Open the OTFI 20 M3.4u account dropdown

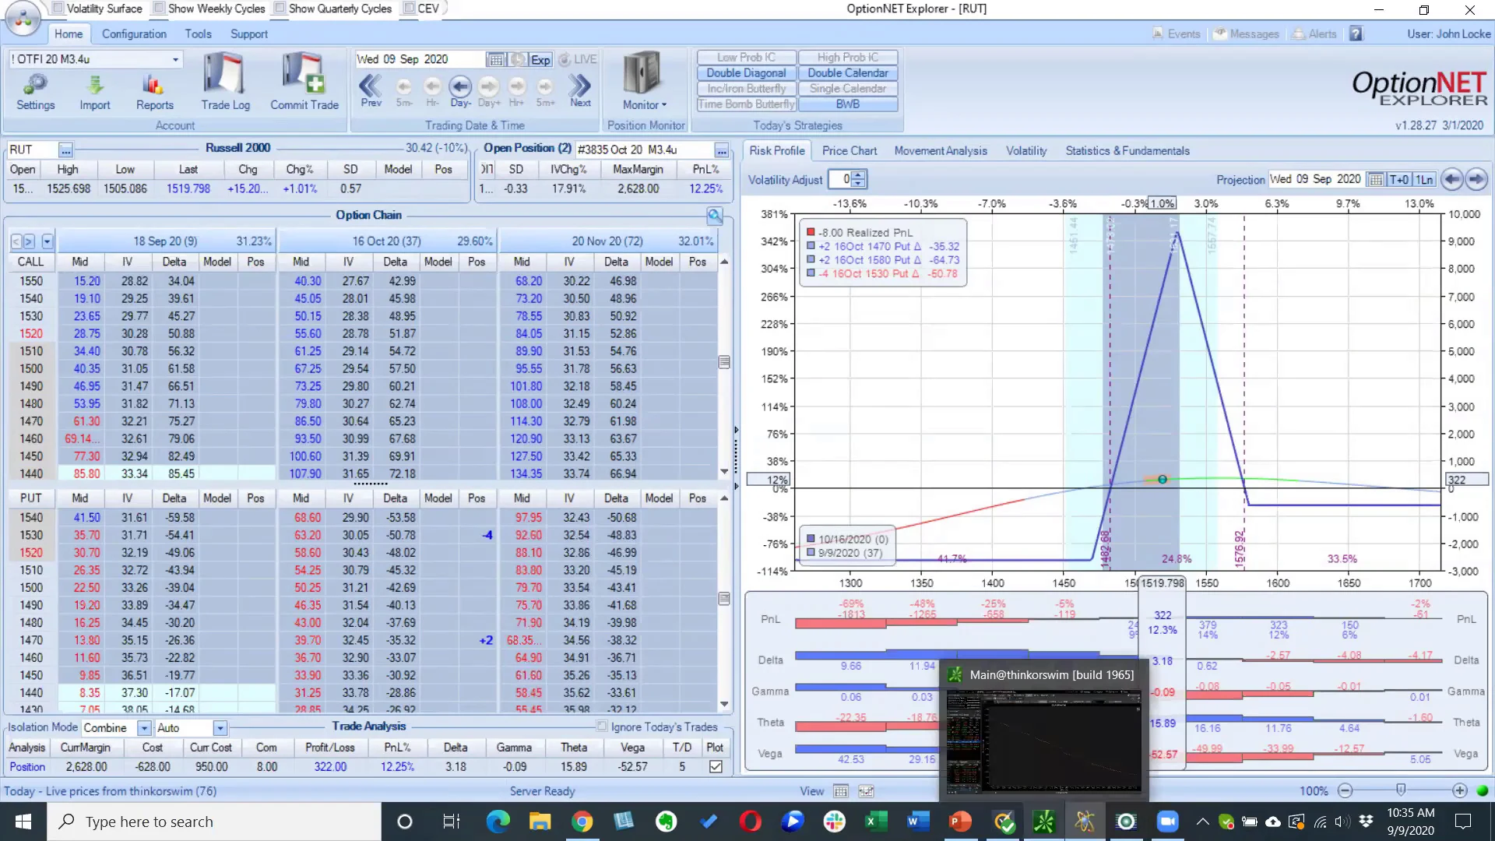point(175,59)
